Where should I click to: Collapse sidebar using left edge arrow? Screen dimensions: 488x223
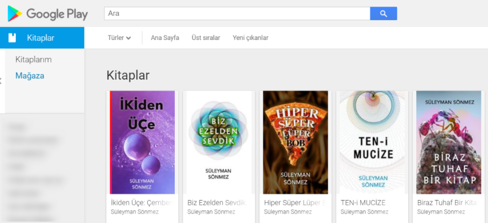pos(1,81)
